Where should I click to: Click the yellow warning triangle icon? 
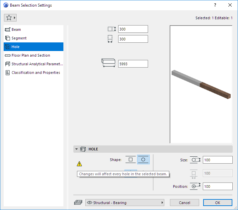click(x=79, y=164)
